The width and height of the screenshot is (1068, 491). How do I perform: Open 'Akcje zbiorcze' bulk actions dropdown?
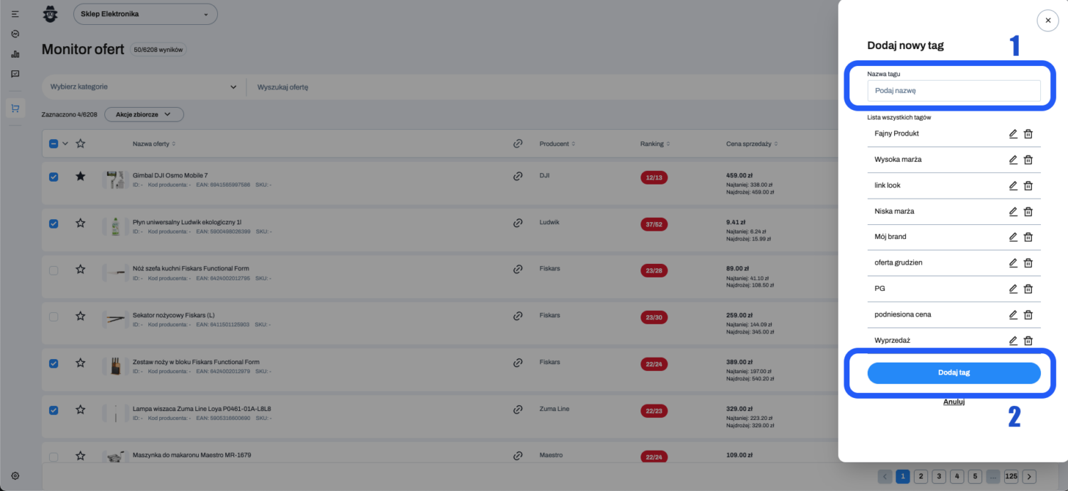pos(143,114)
